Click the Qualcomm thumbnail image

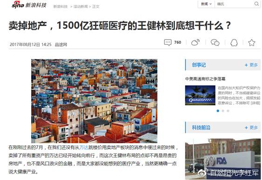(200, 95)
